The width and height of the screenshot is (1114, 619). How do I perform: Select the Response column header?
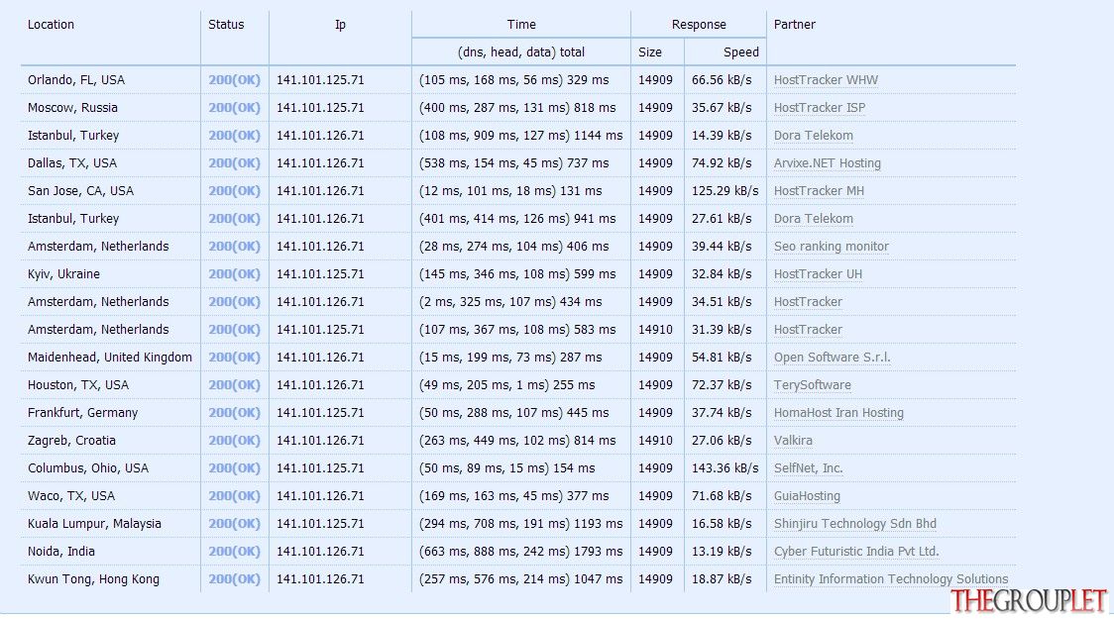[x=699, y=24]
